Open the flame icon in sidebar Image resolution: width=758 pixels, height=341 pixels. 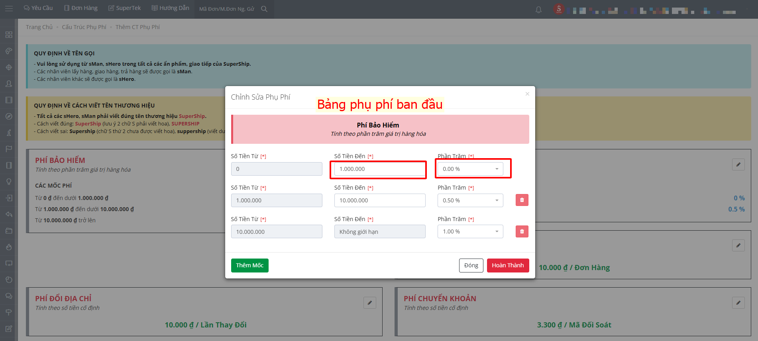(9, 247)
